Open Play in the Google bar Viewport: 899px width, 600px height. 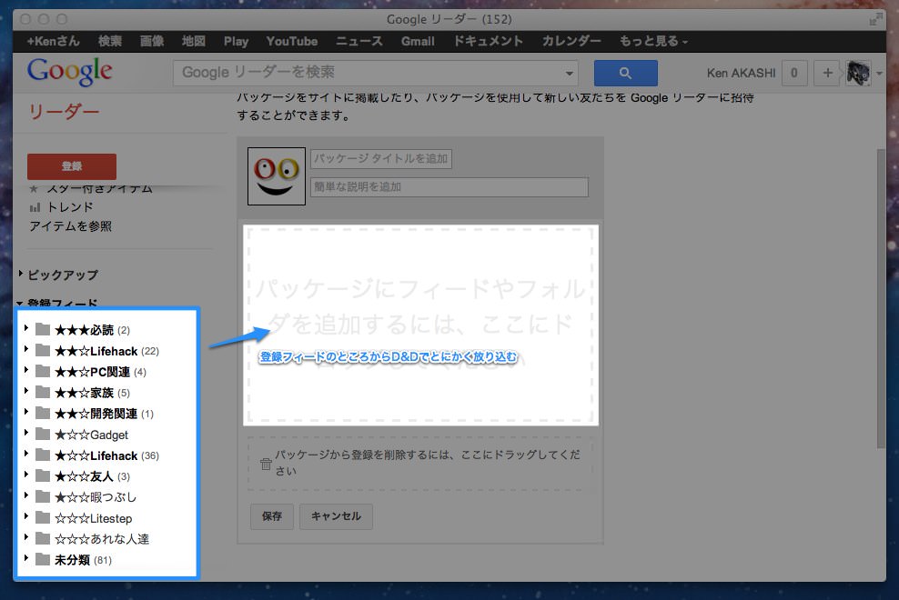click(x=237, y=41)
